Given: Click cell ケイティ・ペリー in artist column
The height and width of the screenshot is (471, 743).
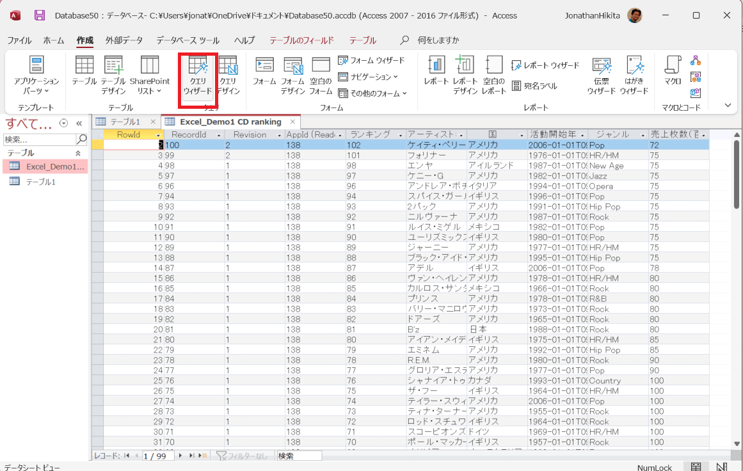Looking at the screenshot, I should pos(436,145).
